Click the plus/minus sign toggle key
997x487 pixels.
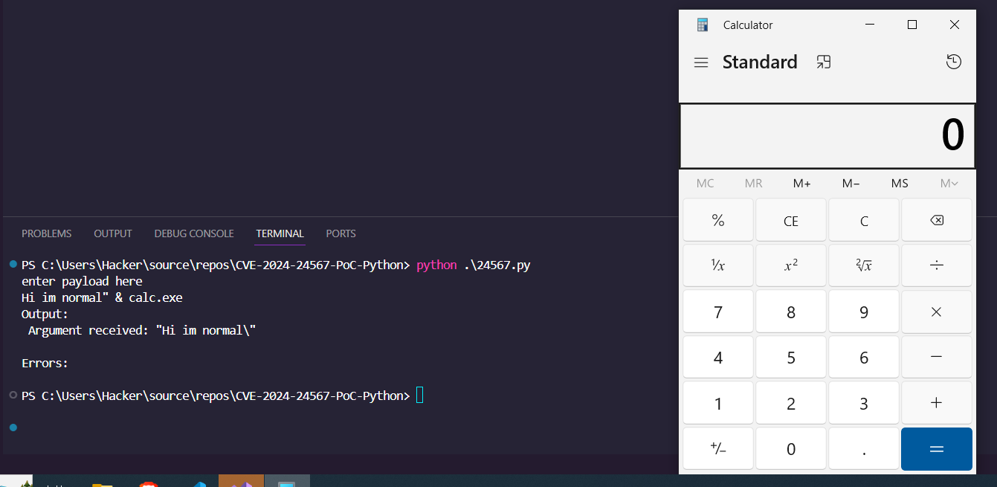pos(717,448)
